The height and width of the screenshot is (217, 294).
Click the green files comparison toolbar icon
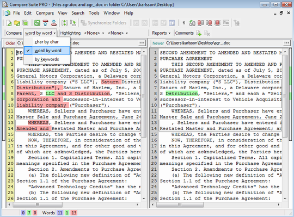coord(25,23)
